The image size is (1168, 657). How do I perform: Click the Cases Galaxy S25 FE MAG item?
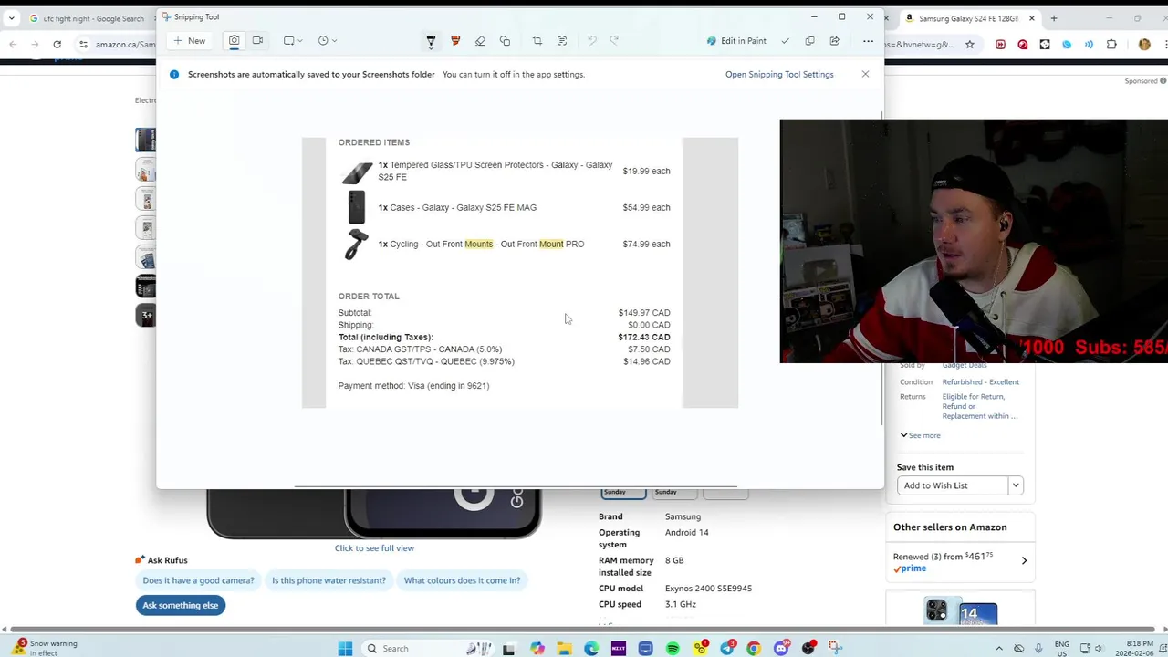point(457,208)
